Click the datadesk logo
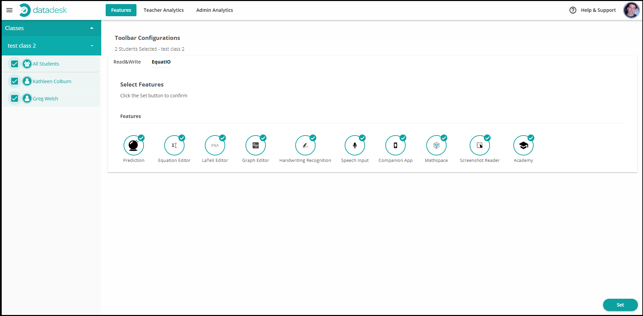The width and height of the screenshot is (643, 316). point(43,10)
